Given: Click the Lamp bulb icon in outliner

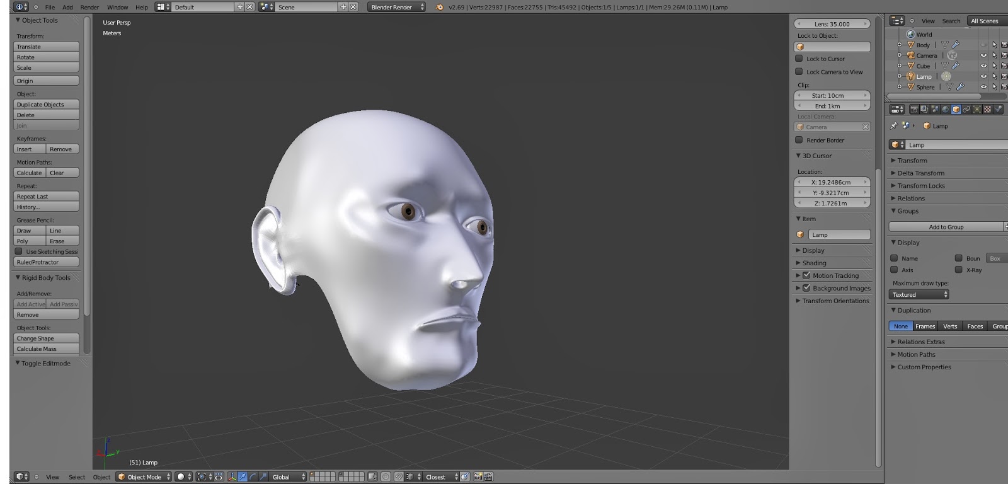Looking at the screenshot, I should [910, 76].
